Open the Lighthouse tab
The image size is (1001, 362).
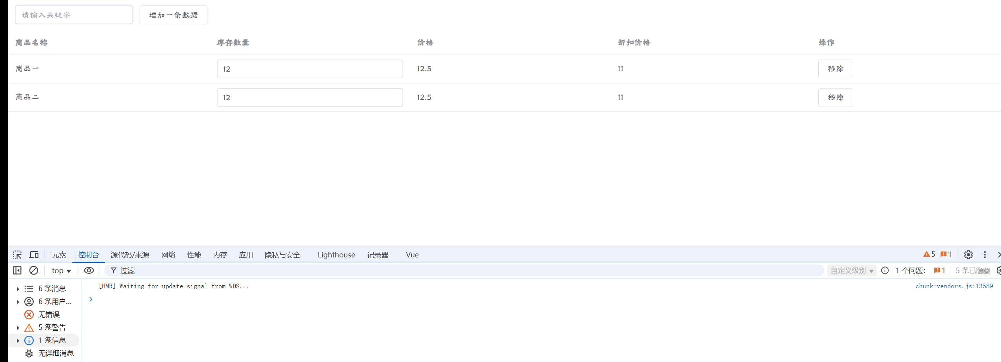coord(336,255)
